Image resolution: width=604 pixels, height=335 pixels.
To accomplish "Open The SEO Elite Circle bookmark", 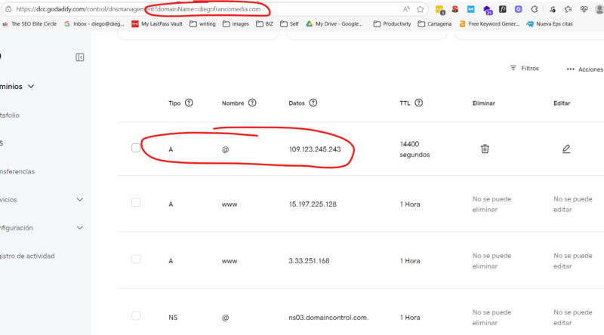I will click(x=29, y=24).
